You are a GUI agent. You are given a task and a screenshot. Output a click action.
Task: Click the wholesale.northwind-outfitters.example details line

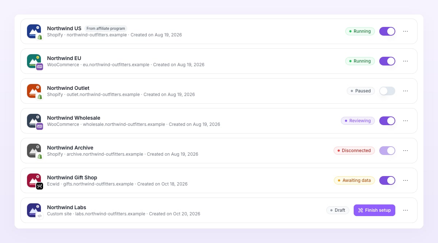pos(134,124)
